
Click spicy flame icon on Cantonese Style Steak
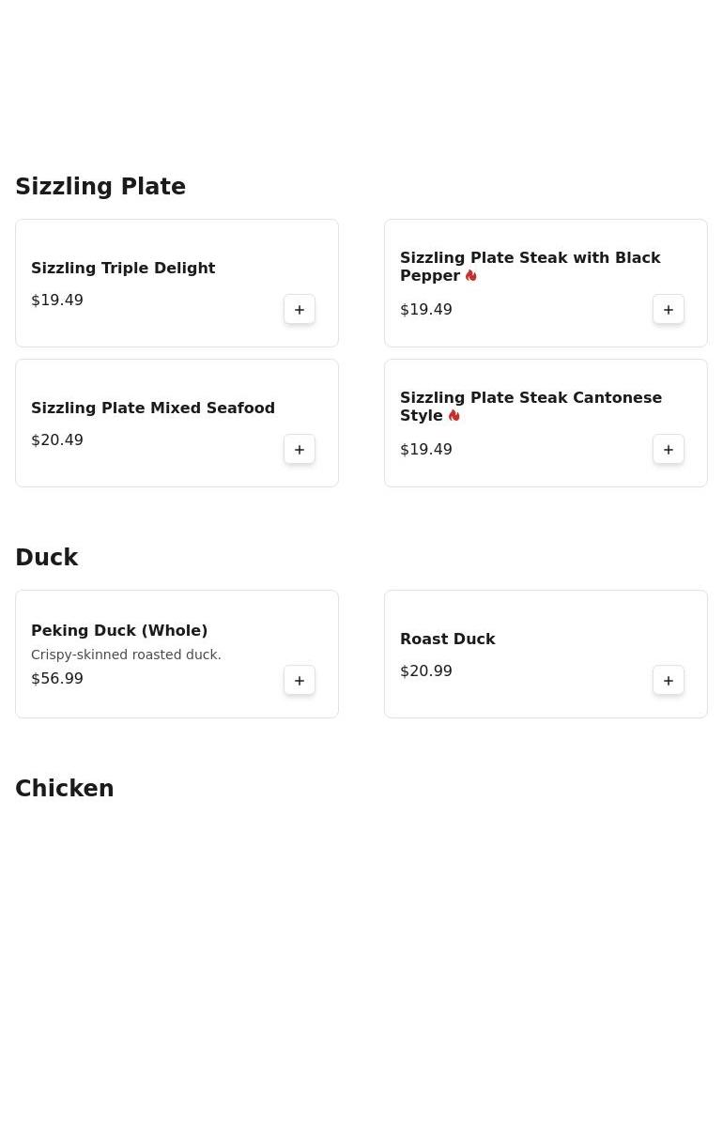(x=454, y=416)
